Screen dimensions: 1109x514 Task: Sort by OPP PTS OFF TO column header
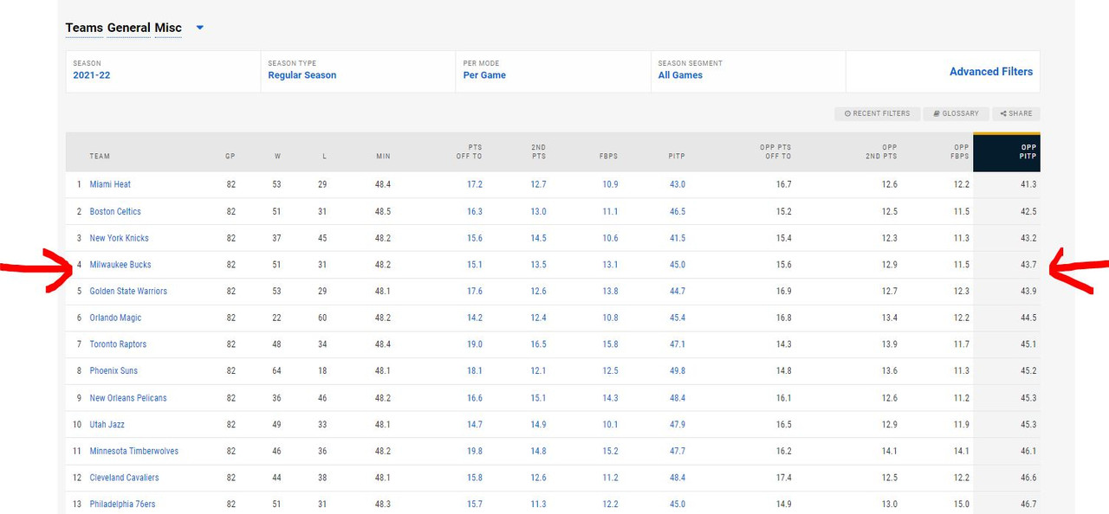pyautogui.click(x=775, y=151)
